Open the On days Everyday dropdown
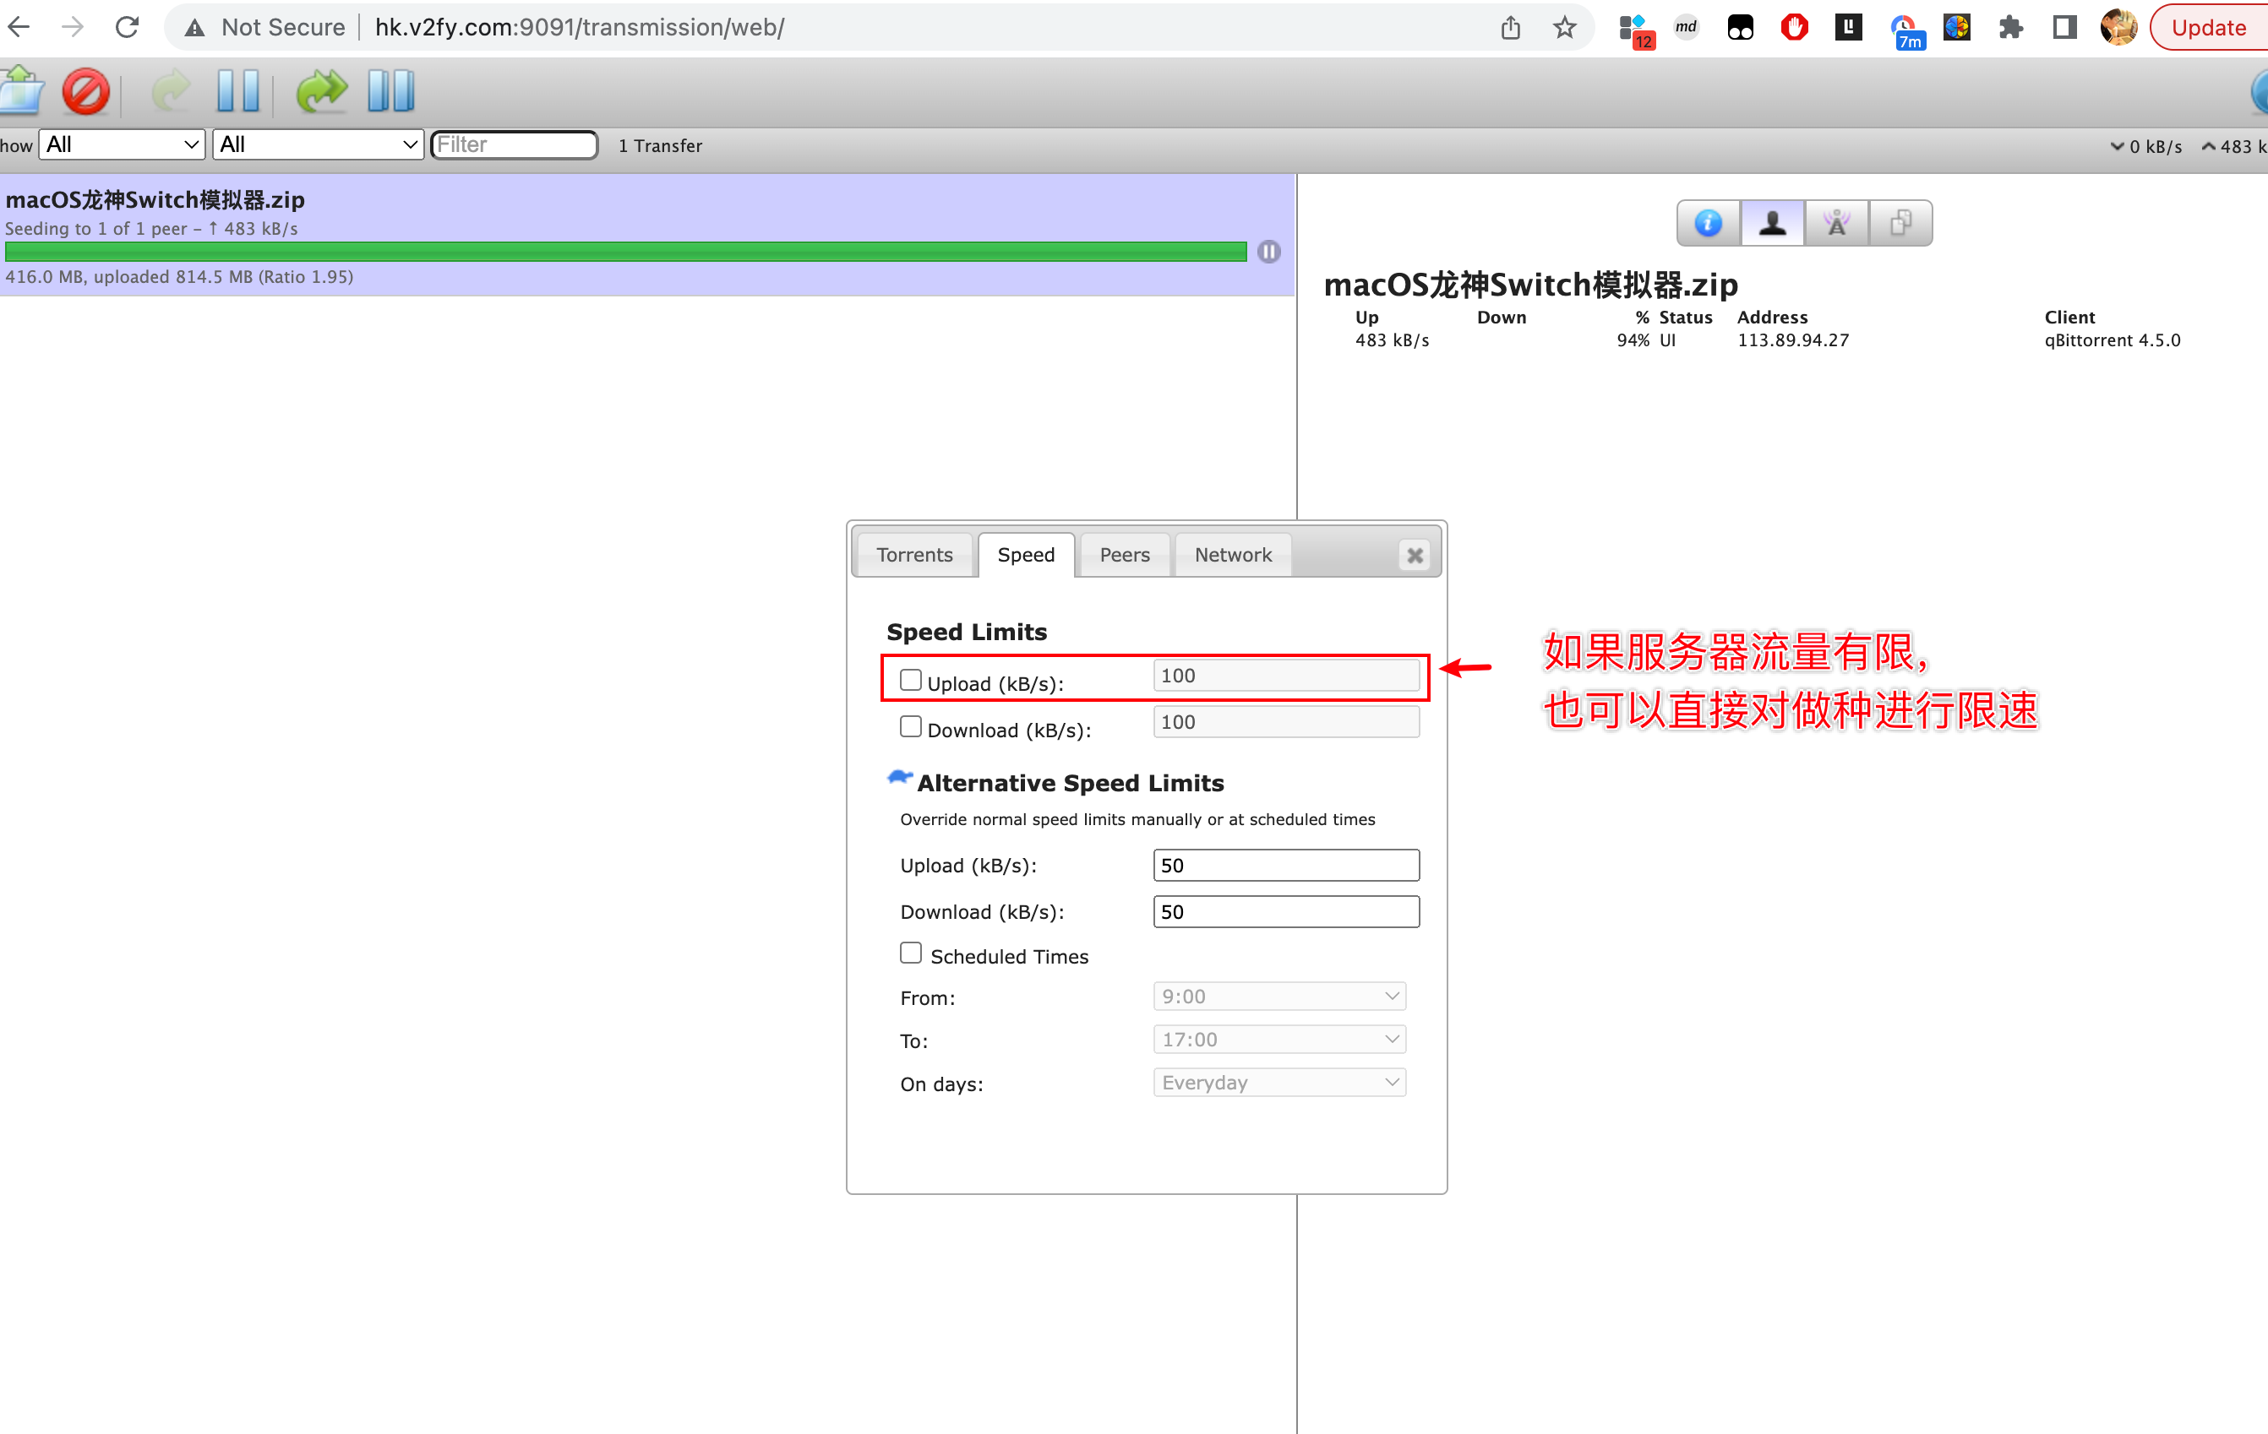This screenshot has height=1434, width=2268. pyautogui.click(x=1279, y=1082)
